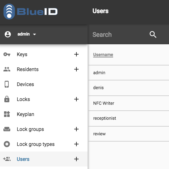The height and width of the screenshot is (169, 169).
Task: Add a new resident with plus icon
Action: (x=76, y=69)
